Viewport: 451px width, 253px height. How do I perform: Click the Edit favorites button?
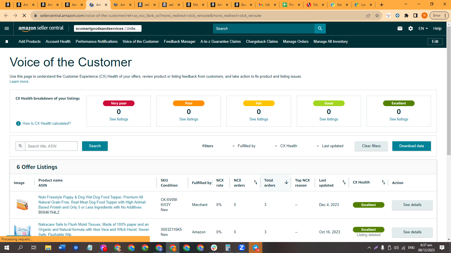click(435, 42)
